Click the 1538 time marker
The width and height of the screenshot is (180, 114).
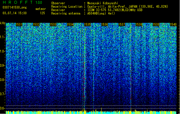139,25
